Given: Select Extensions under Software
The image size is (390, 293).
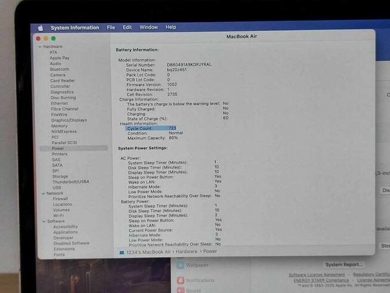Looking at the screenshot, I should 64,249.
